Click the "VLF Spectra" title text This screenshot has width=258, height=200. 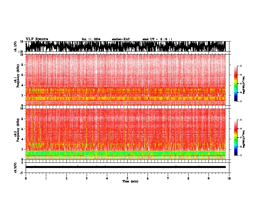37,39
